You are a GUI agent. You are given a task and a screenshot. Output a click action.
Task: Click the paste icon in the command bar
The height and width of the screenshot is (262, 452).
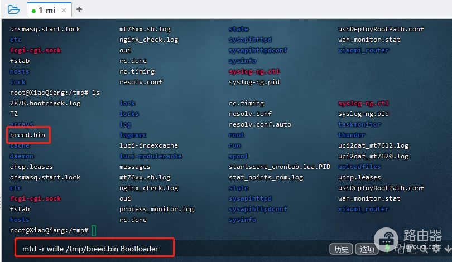pyautogui.click(x=412, y=249)
